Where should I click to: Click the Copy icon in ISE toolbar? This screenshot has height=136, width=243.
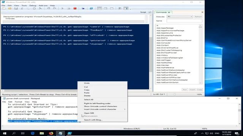click(x=28, y=8)
